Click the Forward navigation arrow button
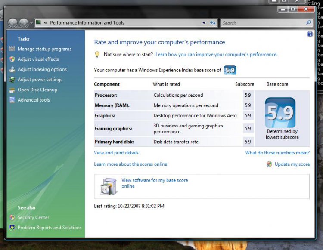The height and width of the screenshot is (250, 323). (x=24, y=23)
